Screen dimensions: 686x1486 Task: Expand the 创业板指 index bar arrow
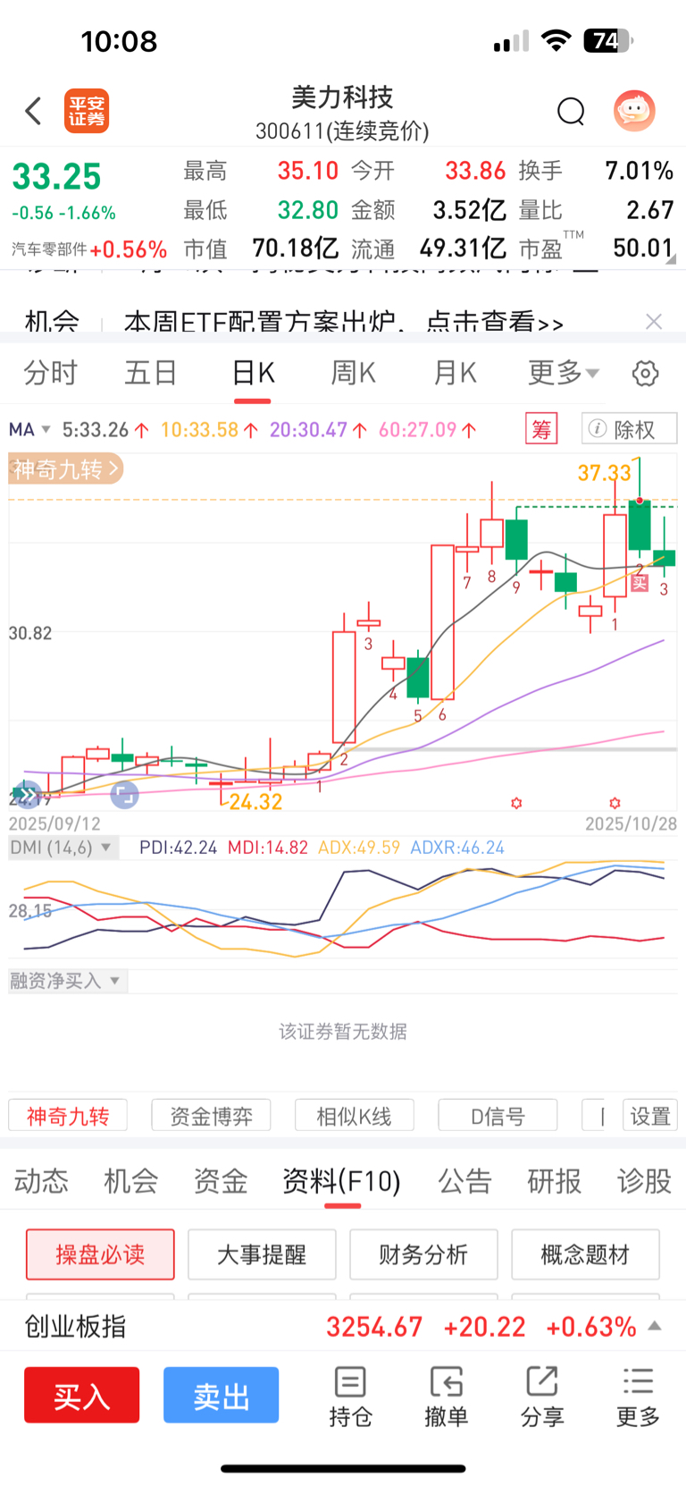tap(655, 1326)
